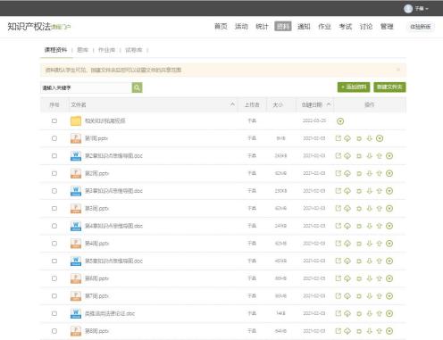Dismiss the beige notice banner
The image size is (443, 340).
coord(398,70)
